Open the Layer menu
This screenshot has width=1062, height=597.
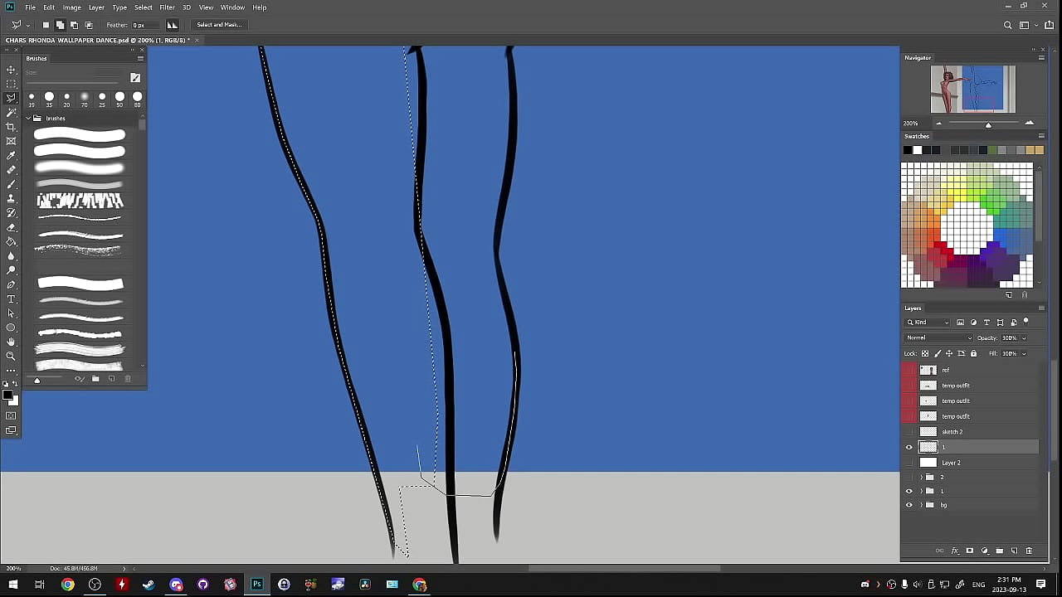pyautogui.click(x=96, y=7)
